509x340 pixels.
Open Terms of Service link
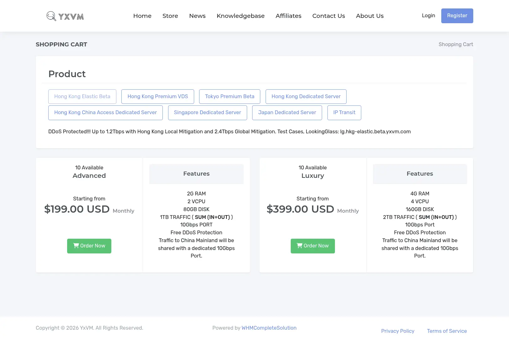coord(447,331)
